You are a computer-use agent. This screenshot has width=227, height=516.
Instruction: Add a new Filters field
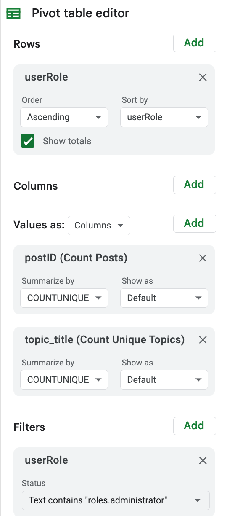[195, 426]
